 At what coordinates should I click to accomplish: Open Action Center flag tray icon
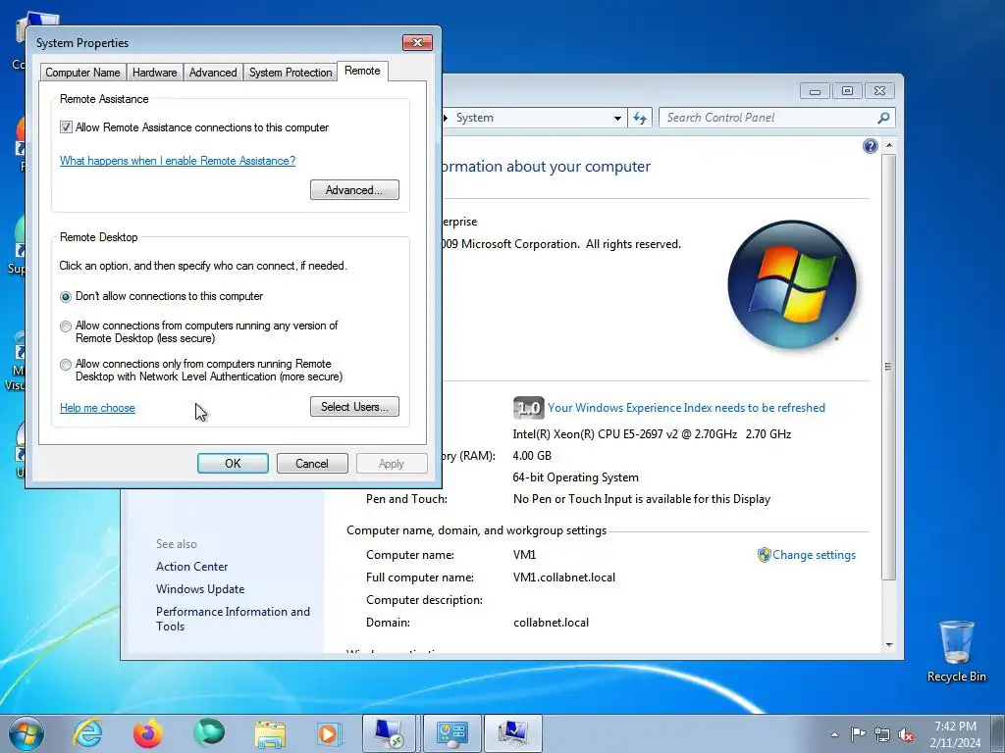pos(858,733)
